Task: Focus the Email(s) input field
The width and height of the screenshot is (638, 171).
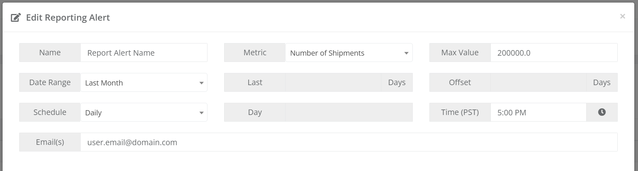Action: click(x=349, y=142)
